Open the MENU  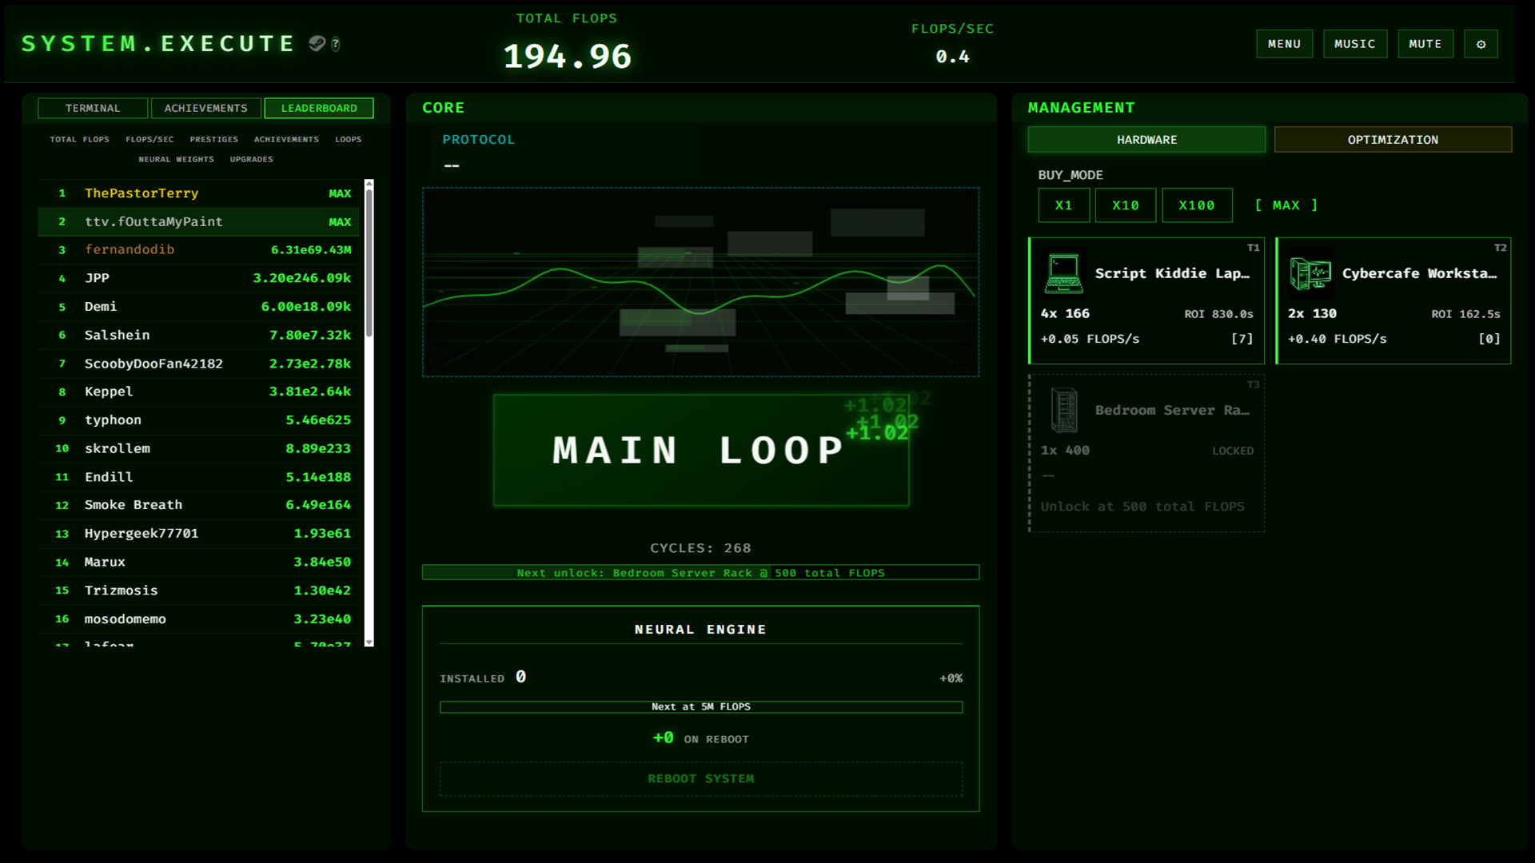1285,44
